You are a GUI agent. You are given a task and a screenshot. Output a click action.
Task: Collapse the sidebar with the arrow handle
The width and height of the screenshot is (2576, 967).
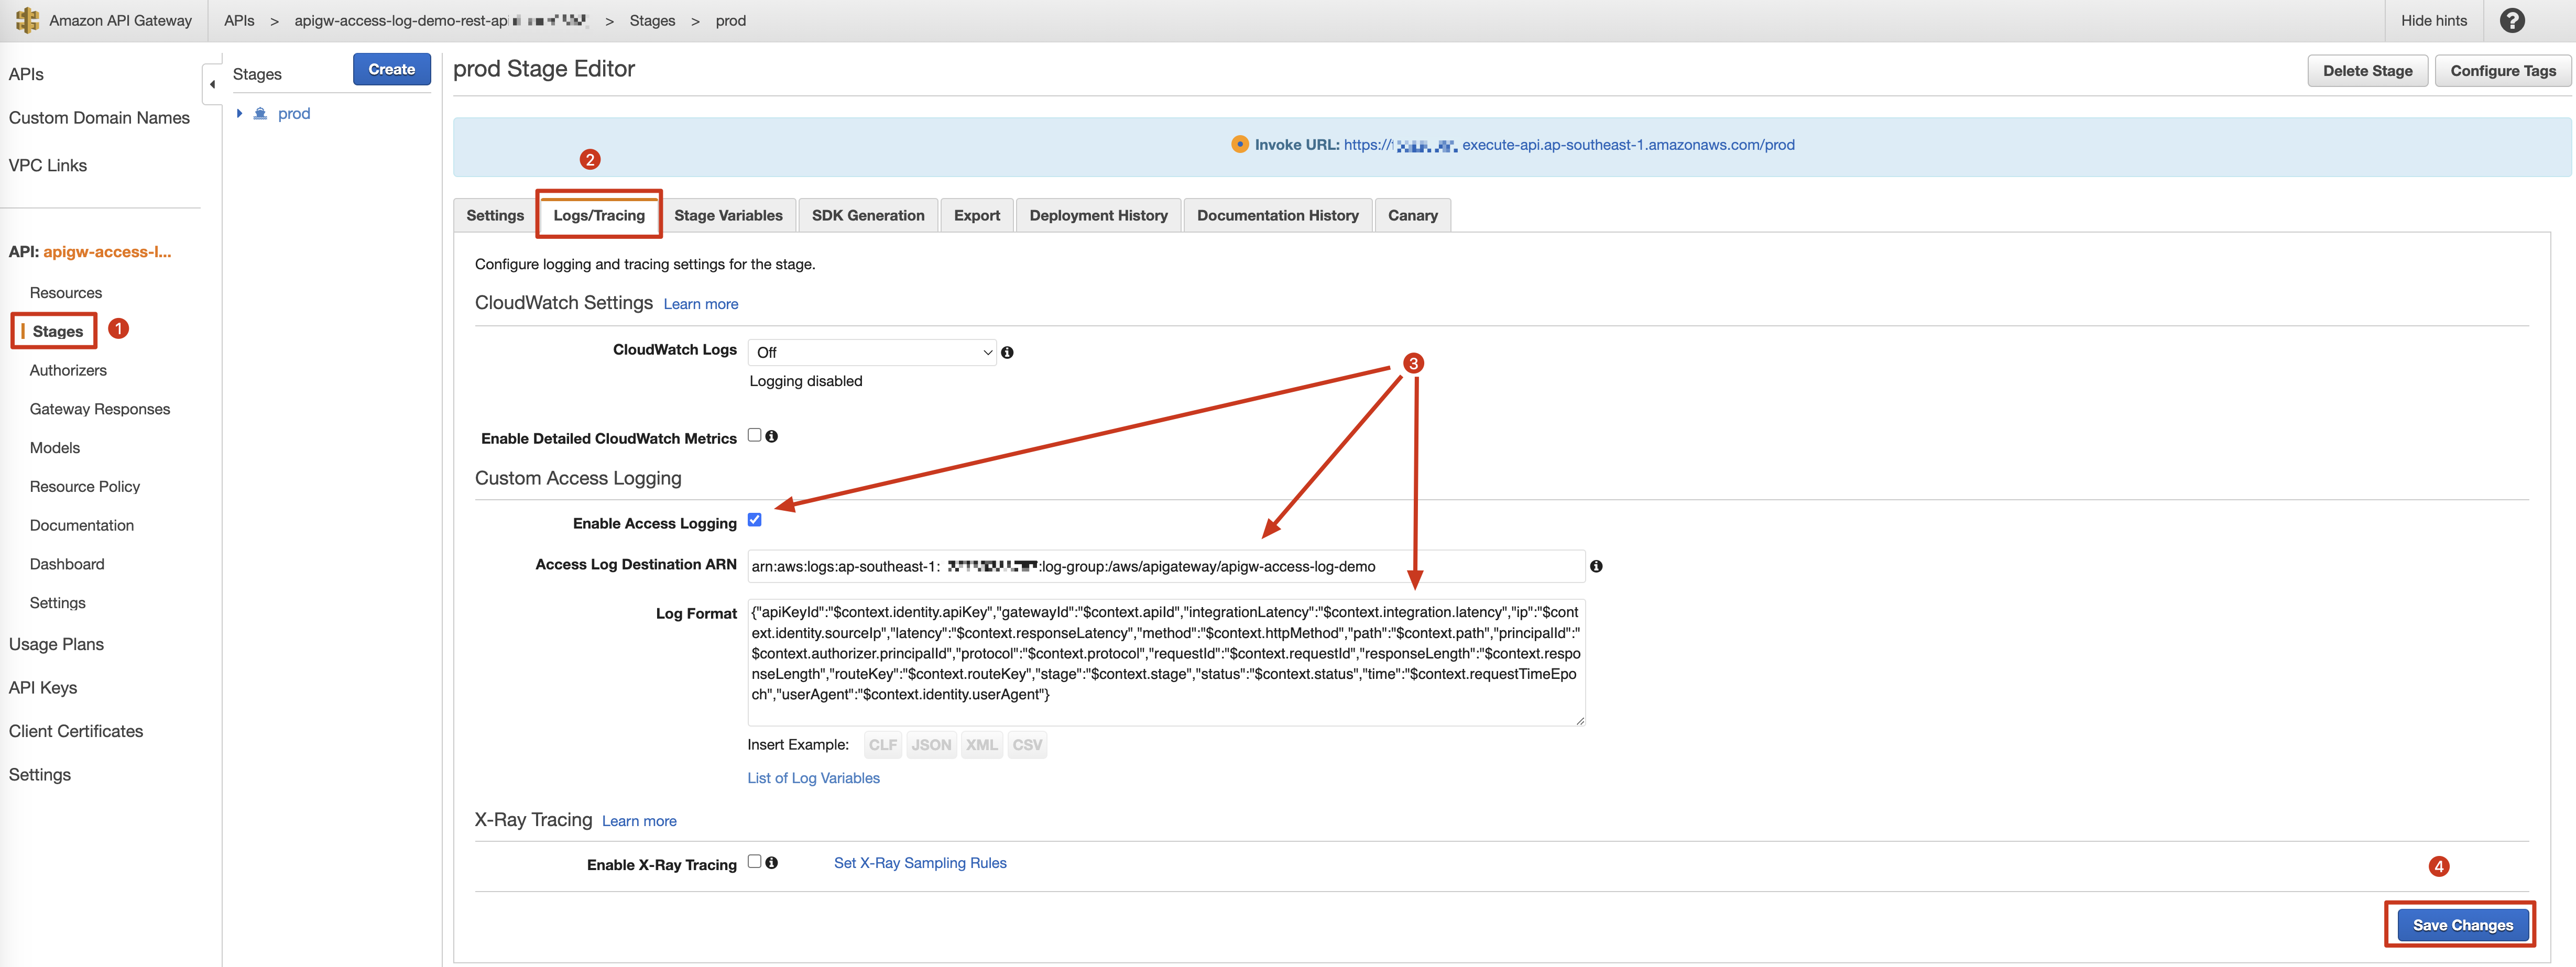[x=212, y=84]
